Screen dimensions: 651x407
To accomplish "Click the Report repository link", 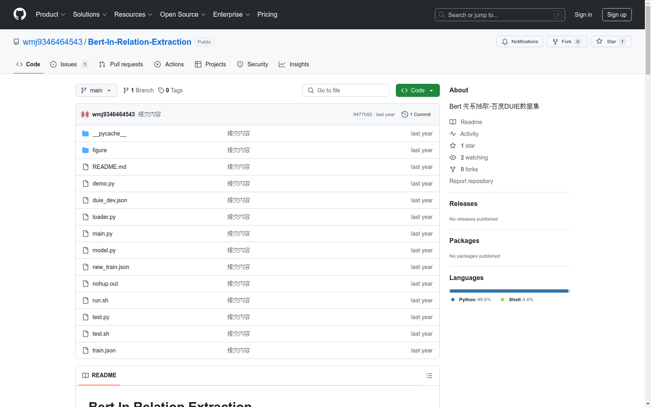I will point(471,181).
